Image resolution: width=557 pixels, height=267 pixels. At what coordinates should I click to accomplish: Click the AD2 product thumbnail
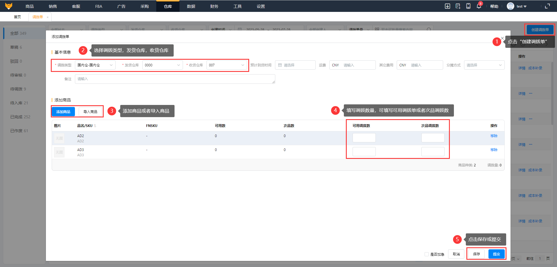[x=59, y=138]
